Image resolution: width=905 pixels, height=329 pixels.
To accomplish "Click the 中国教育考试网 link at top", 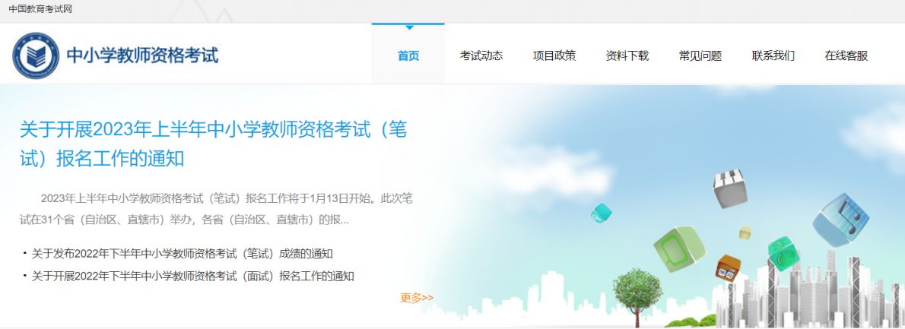I will tap(40, 8).
